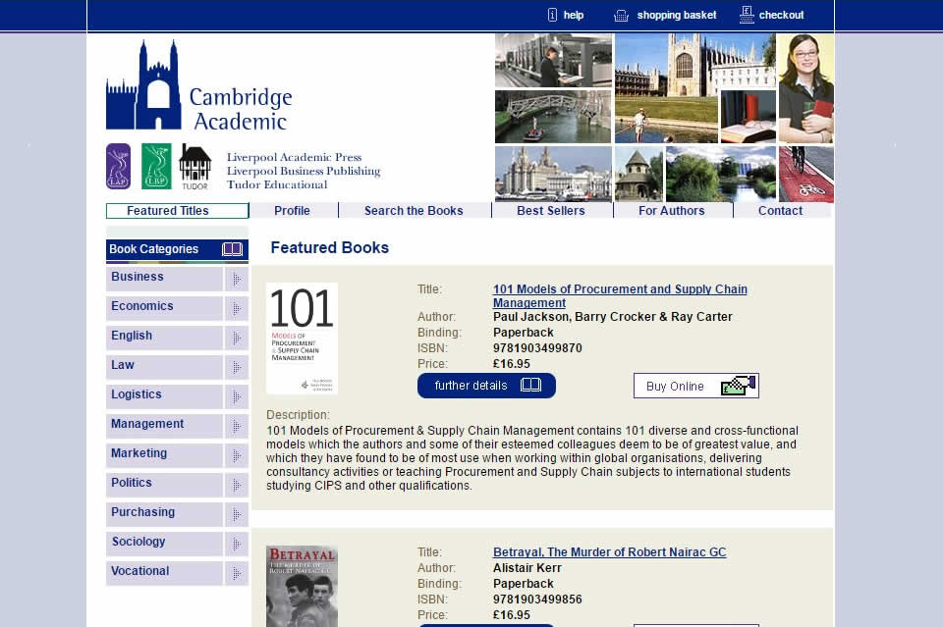943x627 pixels.
Task: Click ISBN 9781903499870 value
Action: point(537,348)
